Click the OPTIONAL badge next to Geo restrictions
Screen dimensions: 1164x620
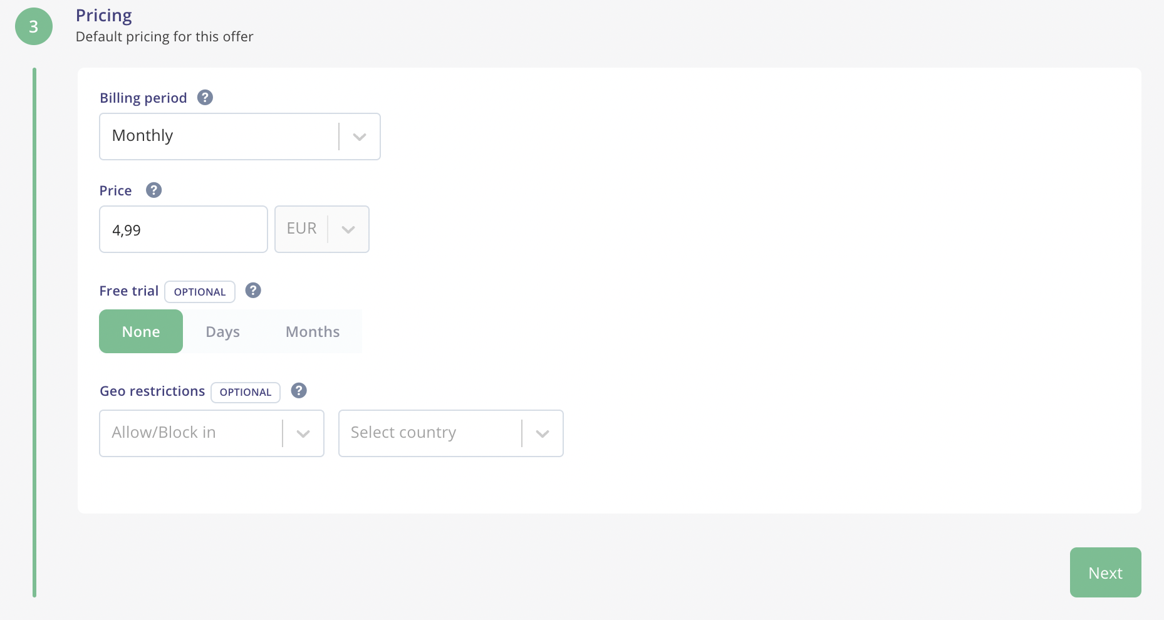tap(246, 392)
